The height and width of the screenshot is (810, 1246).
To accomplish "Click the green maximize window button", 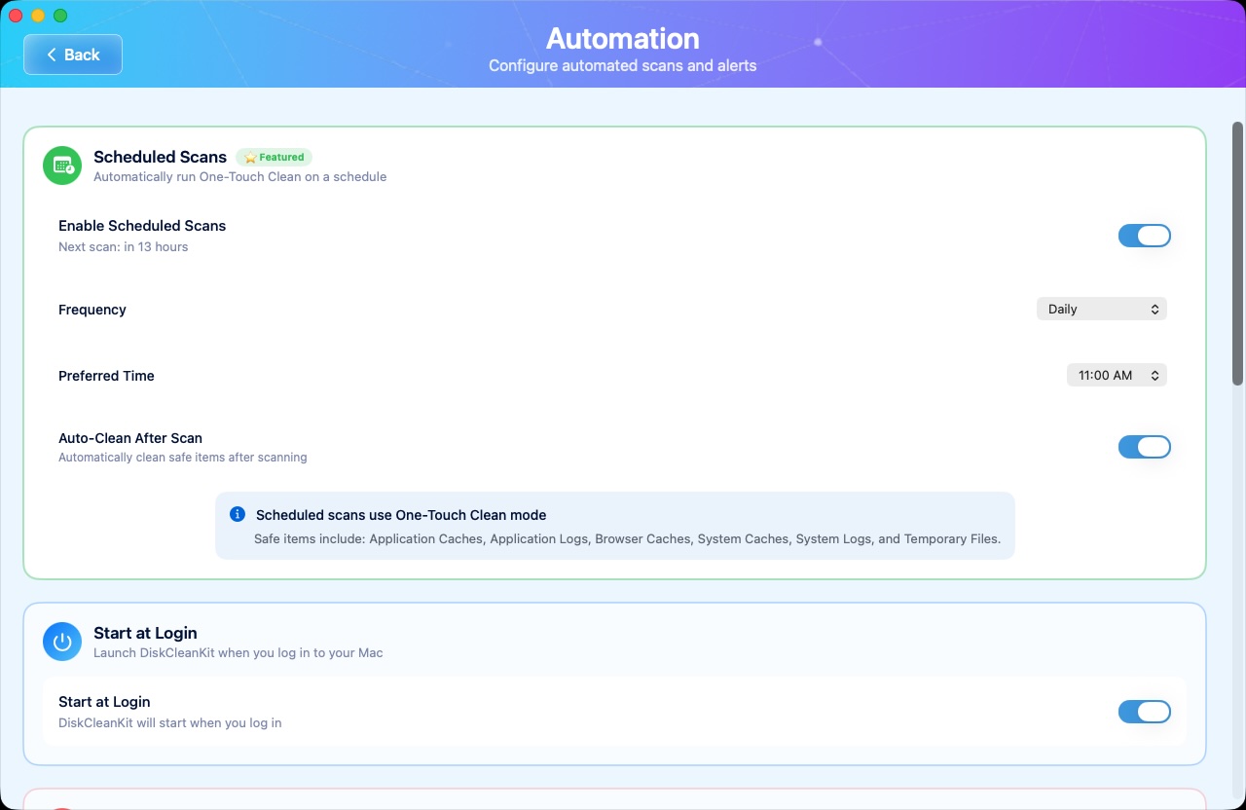I will 60,16.
